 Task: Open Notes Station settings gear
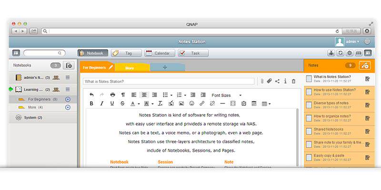(x=350, y=53)
